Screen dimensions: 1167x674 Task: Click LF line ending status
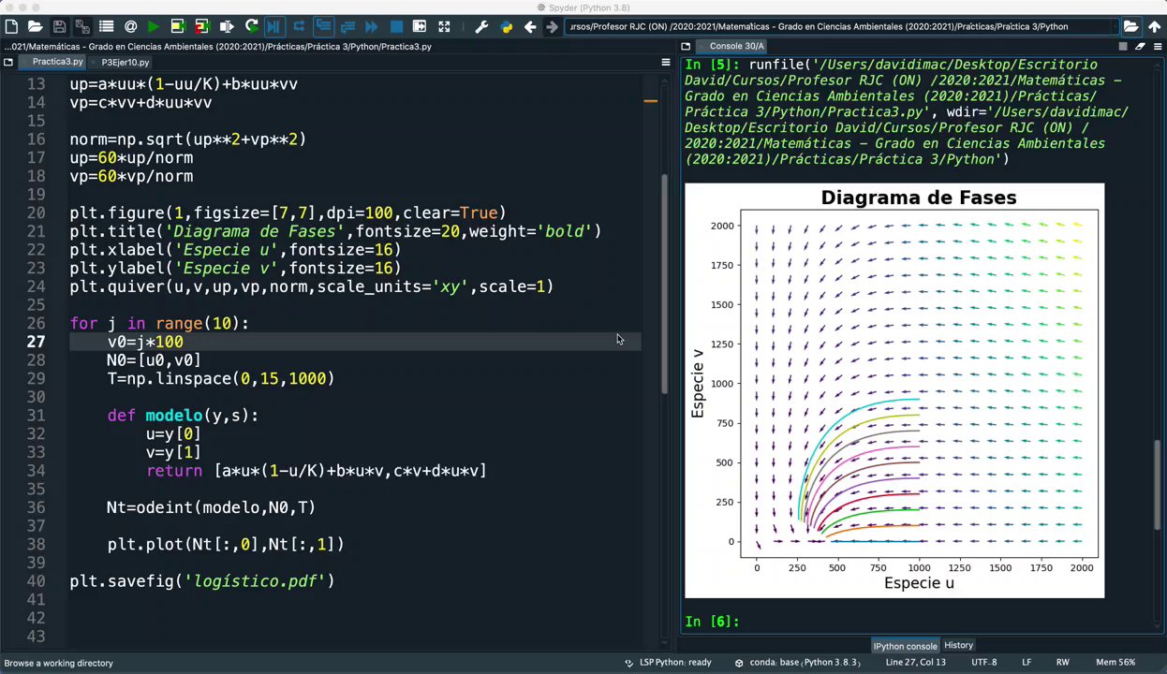pyautogui.click(x=1027, y=663)
